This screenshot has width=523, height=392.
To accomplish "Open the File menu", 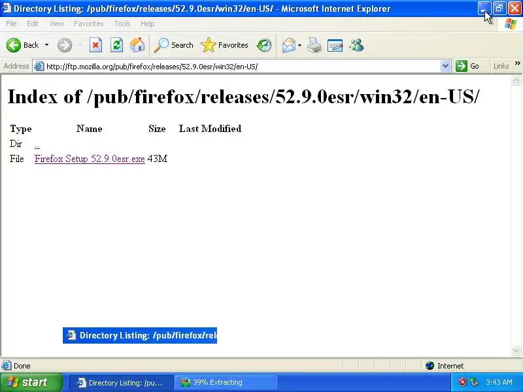I will (11, 24).
